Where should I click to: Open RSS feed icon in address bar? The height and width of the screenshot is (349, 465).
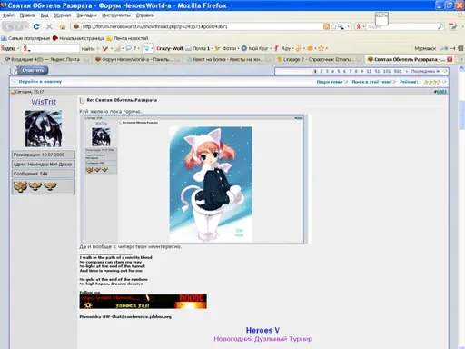(326, 26)
